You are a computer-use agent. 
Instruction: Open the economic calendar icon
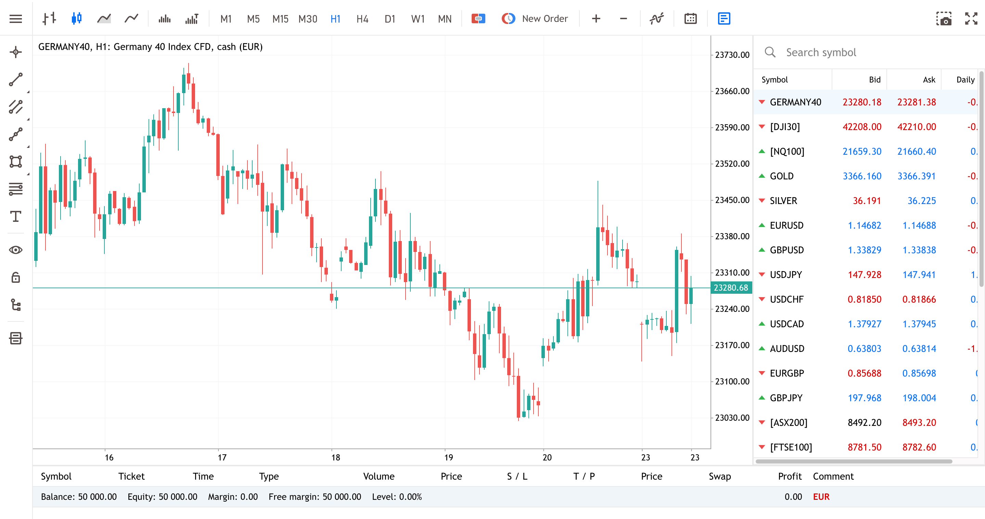click(691, 18)
